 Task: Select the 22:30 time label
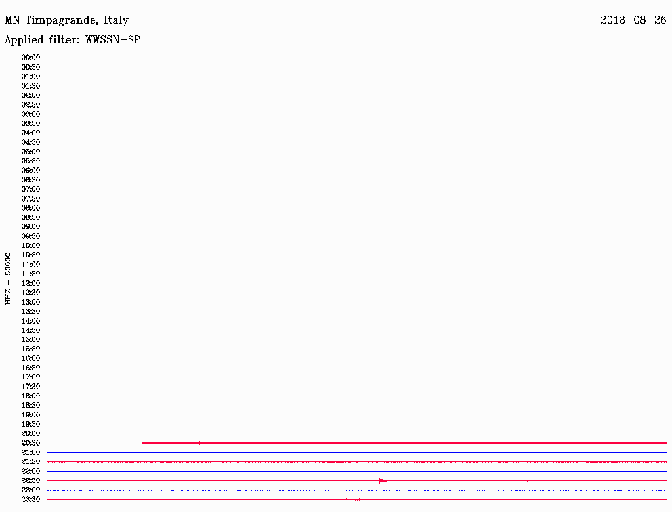click(31, 480)
